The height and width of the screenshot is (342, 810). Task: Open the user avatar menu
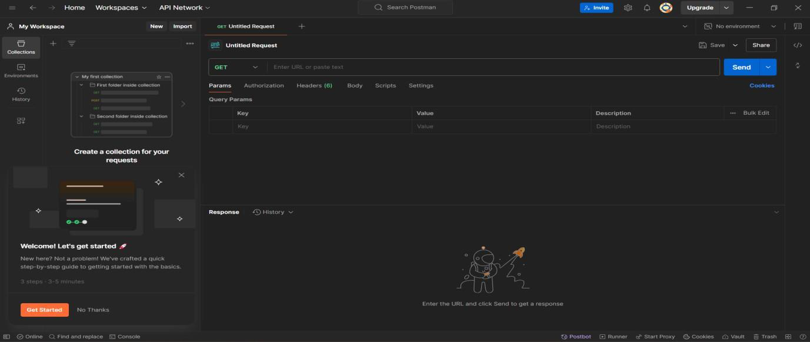(x=666, y=8)
